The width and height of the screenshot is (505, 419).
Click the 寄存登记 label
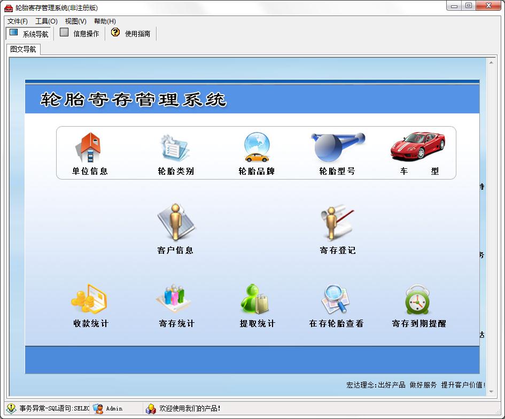338,250
